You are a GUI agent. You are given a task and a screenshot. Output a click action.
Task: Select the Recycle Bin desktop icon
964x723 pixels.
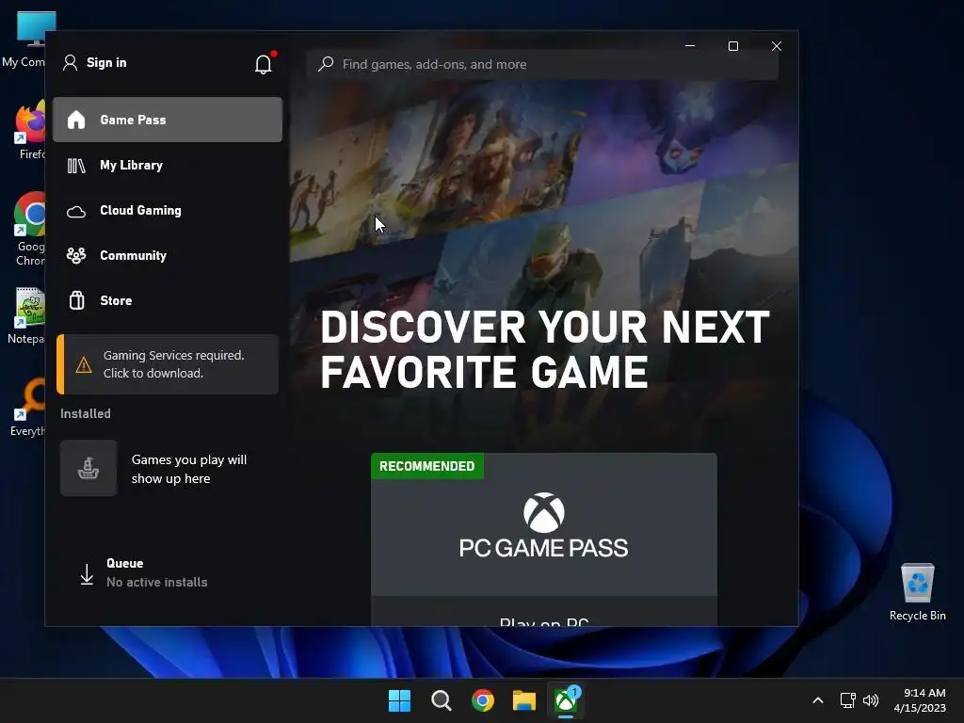pyautogui.click(x=917, y=592)
